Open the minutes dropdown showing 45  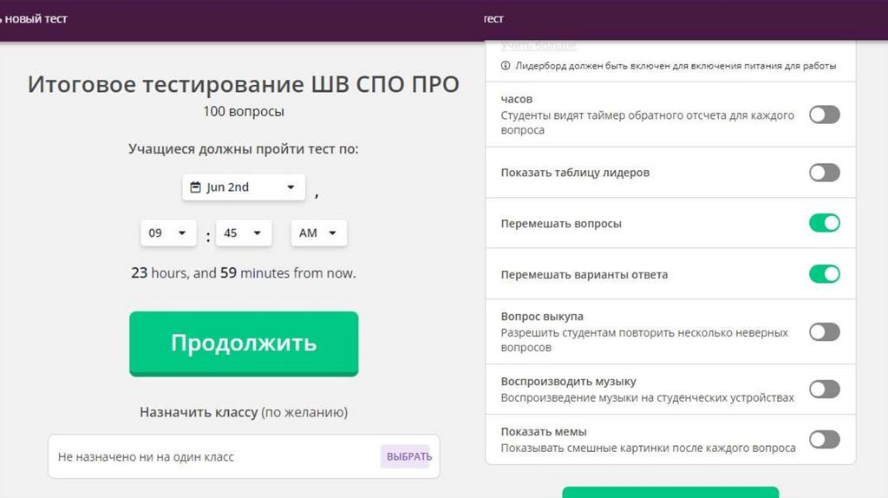[x=244, y=233]
